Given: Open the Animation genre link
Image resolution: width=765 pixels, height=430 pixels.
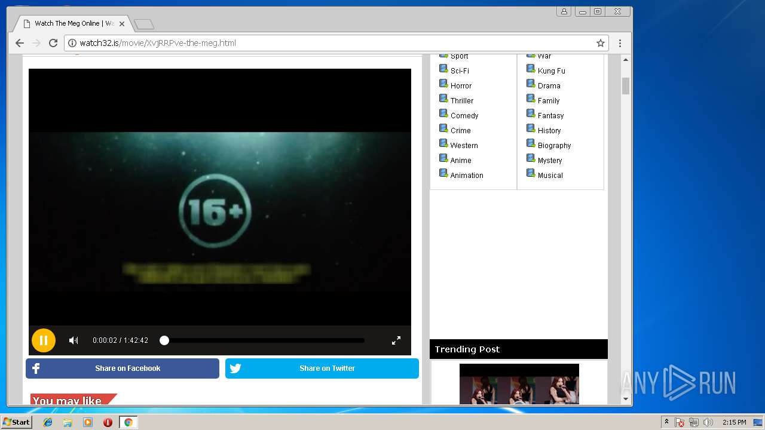Looking at the screenshot, I should coord(467,175).
